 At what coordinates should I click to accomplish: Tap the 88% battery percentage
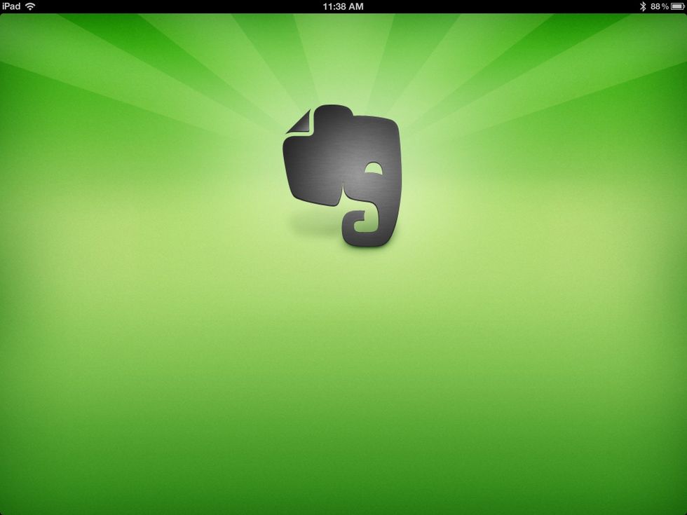point(660,6)
